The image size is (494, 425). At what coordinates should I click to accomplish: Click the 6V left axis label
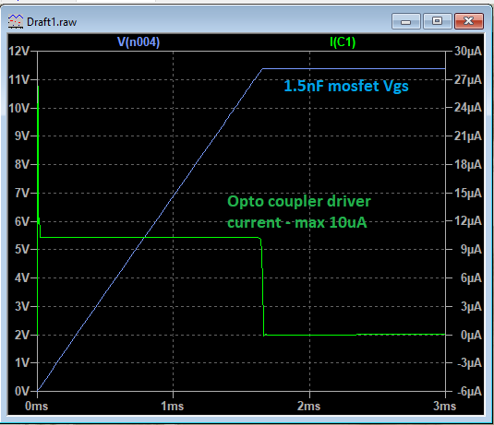pos(22,221)
